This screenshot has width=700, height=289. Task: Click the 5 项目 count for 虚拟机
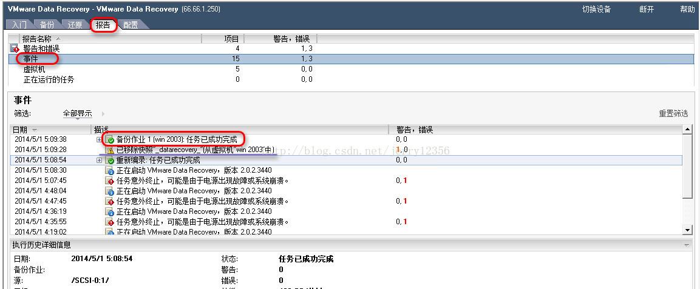237,69
